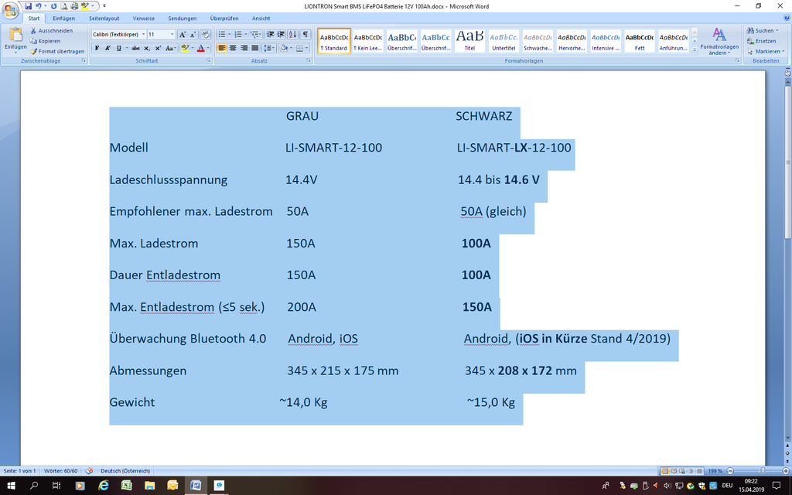This screenshot has height=495, width=792.
Task: Toggle underline (U) formatting
Action: click(118, 48)
